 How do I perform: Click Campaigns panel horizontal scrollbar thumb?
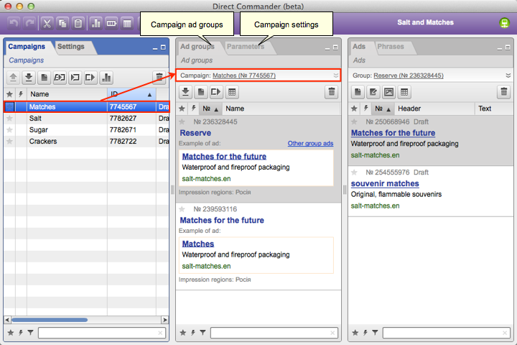point(50,320)
